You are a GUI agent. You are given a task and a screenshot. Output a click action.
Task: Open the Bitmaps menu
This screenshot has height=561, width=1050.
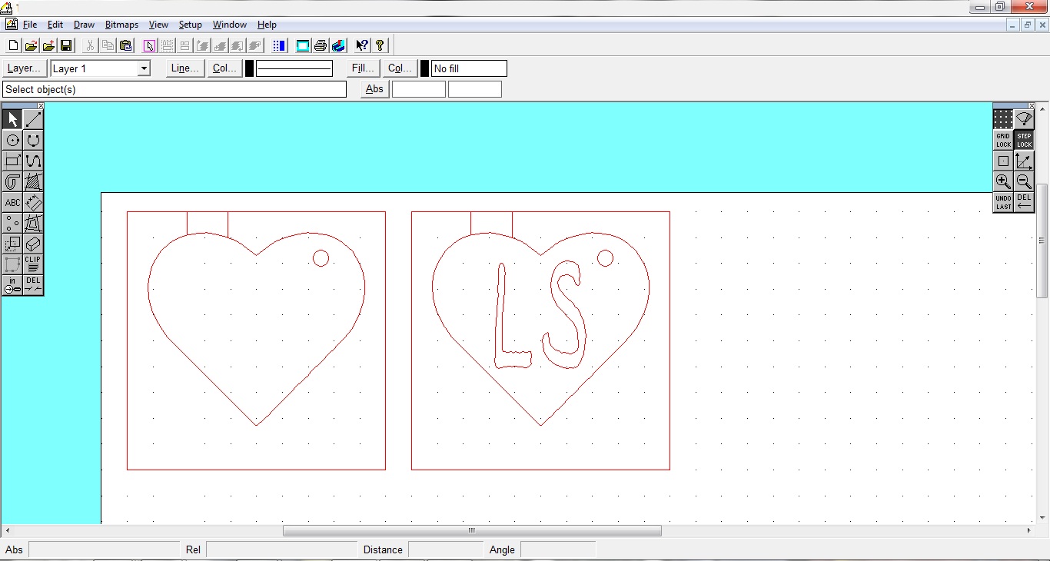click(x=122, y=25)
